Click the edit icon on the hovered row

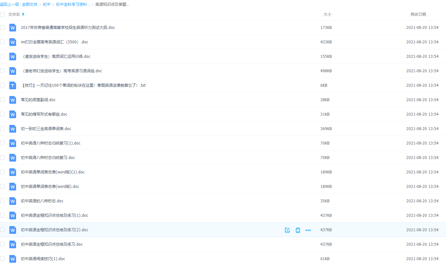287,230
